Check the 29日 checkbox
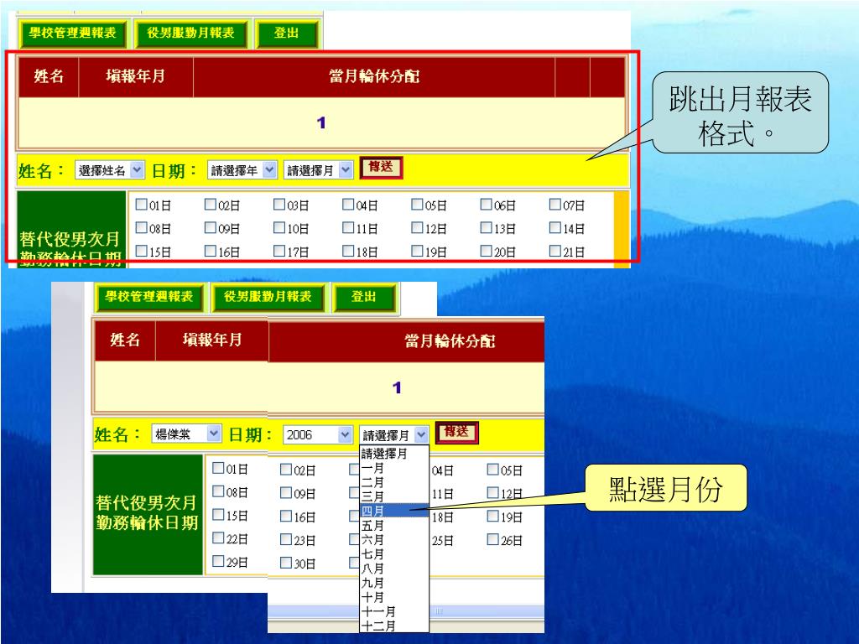The width and height of the screenshot is (859, 644). click(x=218, y=561)
